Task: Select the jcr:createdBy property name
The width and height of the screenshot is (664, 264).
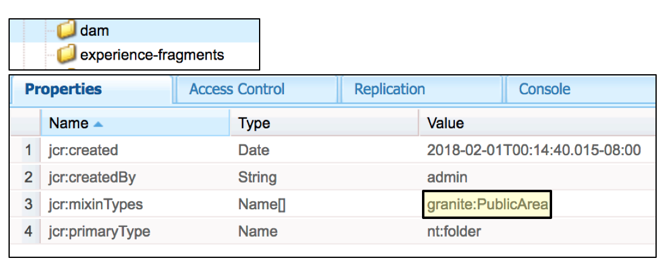Action: pyautogui.click(x=92, y=178)
